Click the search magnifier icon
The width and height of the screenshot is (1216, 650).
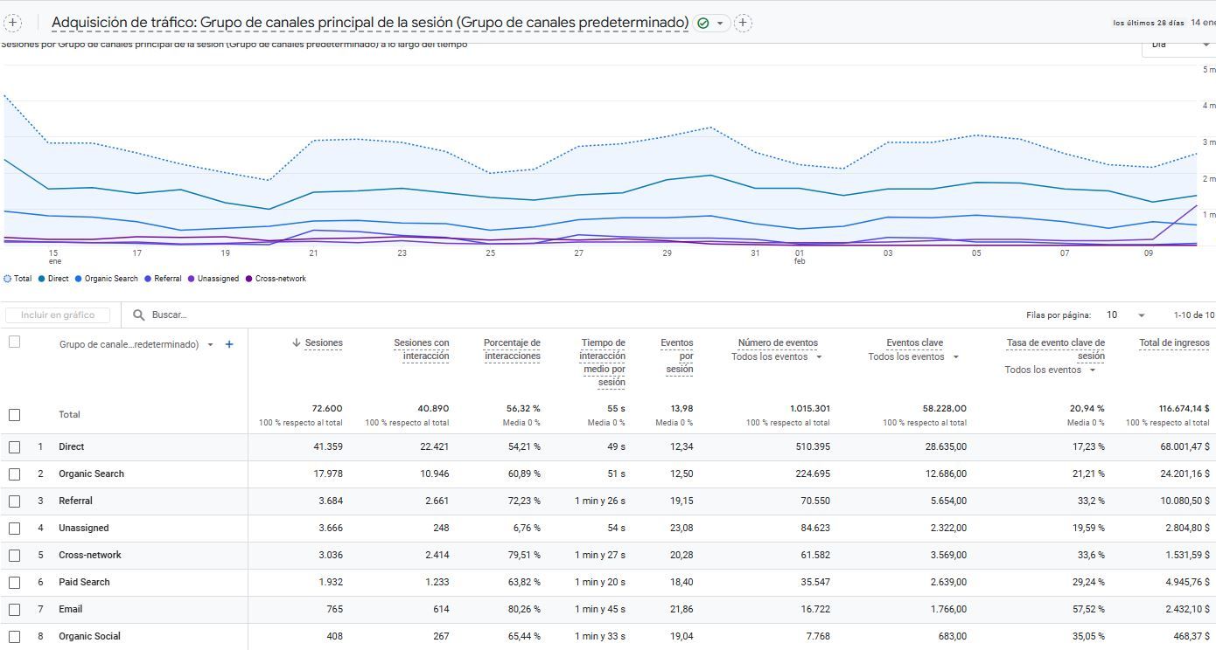point(138,315)
